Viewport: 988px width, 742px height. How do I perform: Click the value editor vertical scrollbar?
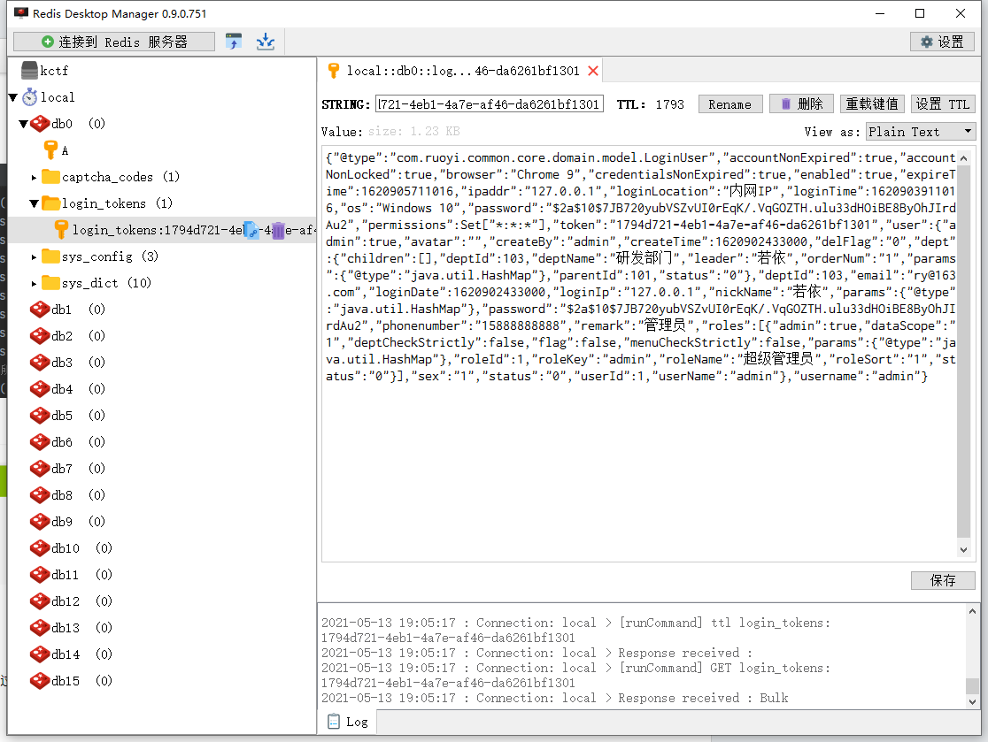click(x=963, y=354)
